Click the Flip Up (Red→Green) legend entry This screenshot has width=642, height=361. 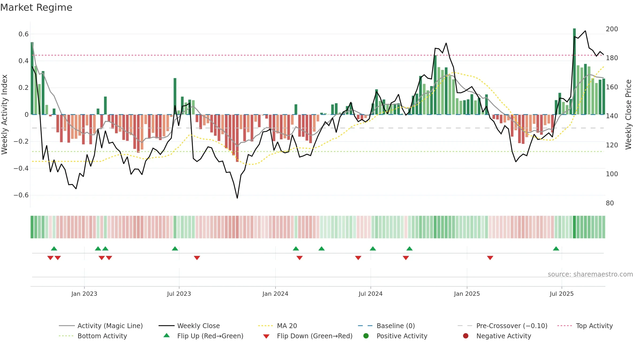(x=203, y=336)
